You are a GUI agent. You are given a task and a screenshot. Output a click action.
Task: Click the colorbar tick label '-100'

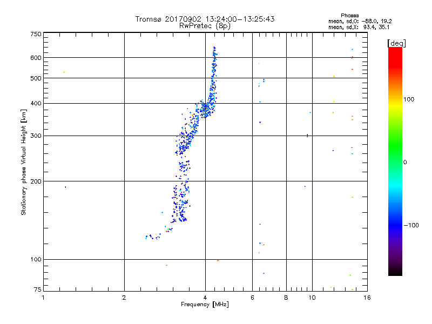(x=411, y=225)
